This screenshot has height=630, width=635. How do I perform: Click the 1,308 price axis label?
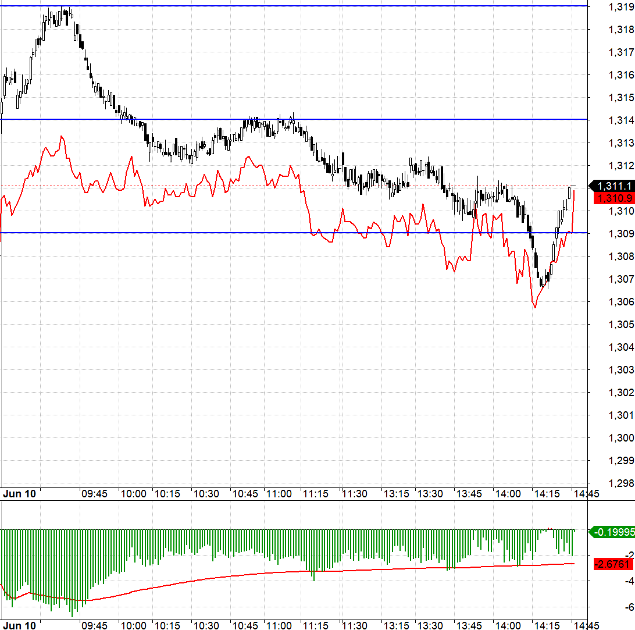tap(621, 257)
